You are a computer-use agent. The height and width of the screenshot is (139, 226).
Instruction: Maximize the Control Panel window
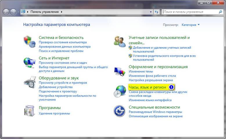pos(209,3)
